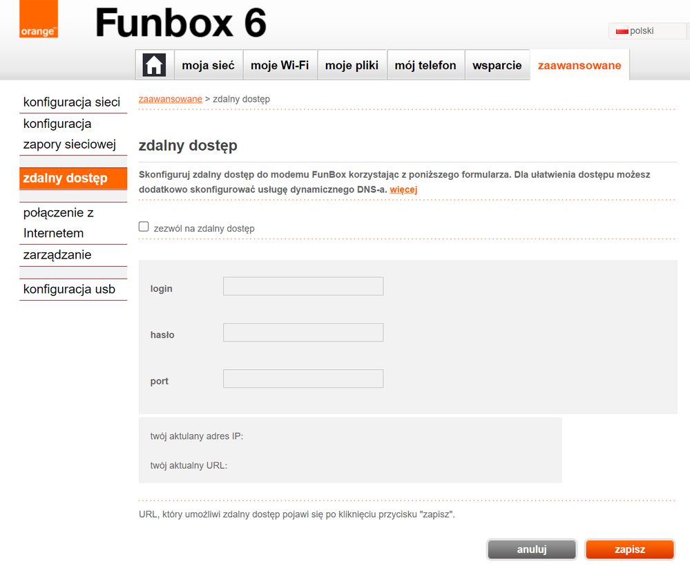This screenshot has width=690, height=578.
Task: Go to the 'moje pliki' tab
Action: tap(352, 66)
